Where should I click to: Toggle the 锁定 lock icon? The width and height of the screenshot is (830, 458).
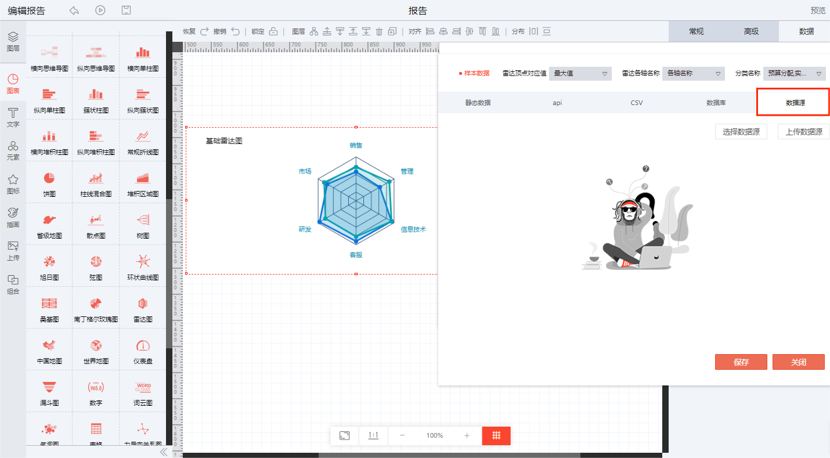pos(273,31)
